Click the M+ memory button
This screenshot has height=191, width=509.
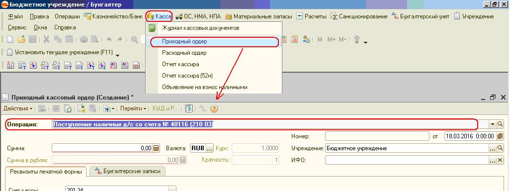coord(331,40)
